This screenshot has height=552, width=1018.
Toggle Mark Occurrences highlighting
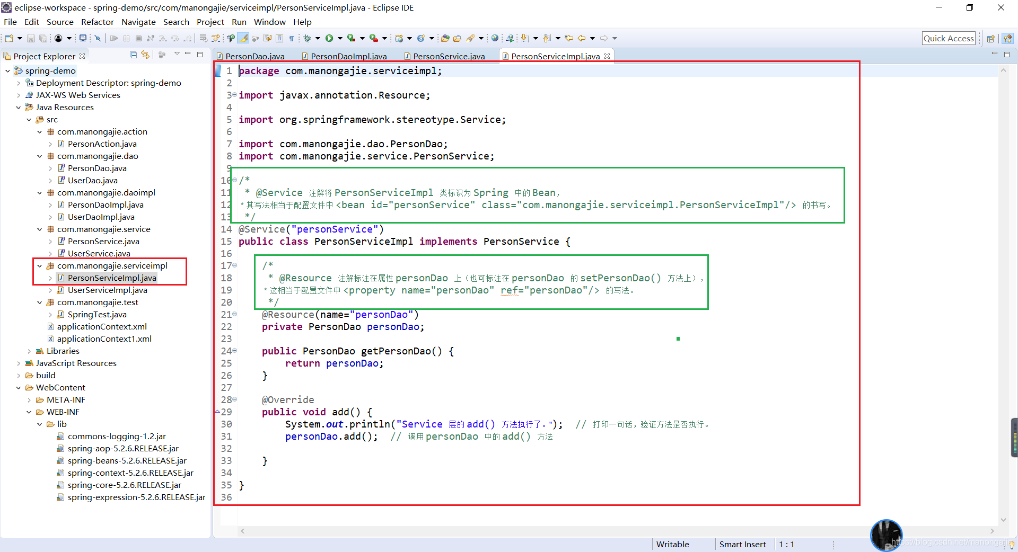[x=243, y=38]
